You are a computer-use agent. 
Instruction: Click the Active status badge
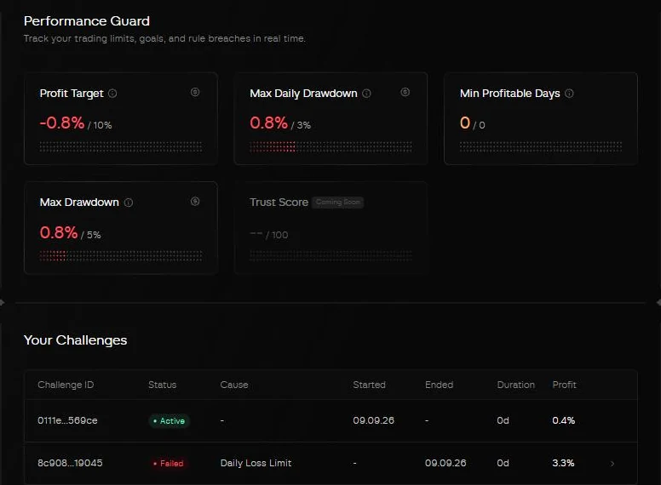(169, 421)
